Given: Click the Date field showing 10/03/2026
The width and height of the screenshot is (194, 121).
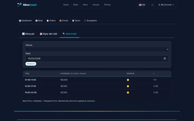Looking at the screenshot, I should [97, 59].
